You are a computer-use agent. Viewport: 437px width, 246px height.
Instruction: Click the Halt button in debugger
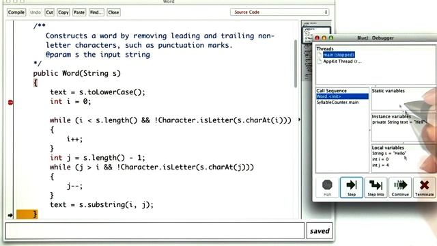[327, 187]
